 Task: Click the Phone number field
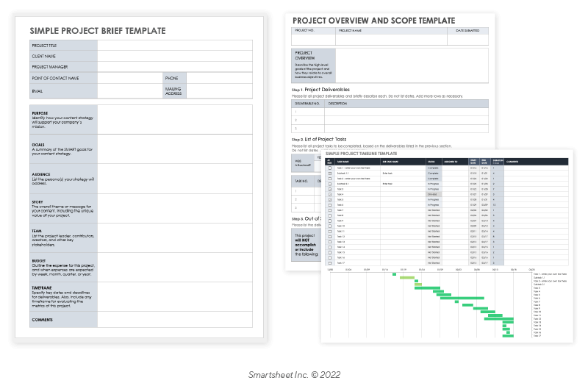(219, 78)
